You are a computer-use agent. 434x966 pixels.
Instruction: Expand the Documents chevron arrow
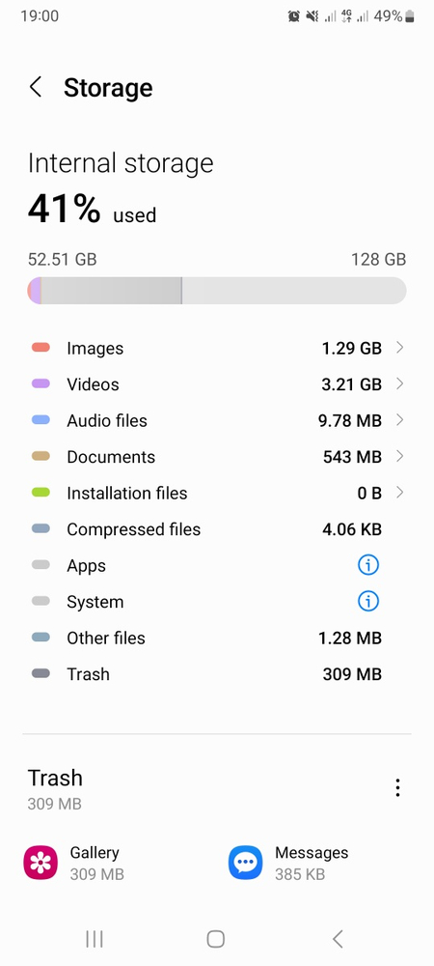click(x=399, y=457)
